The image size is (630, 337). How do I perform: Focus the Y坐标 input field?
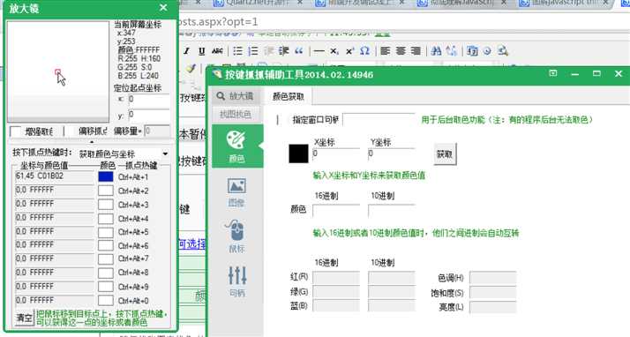[392, 154]
